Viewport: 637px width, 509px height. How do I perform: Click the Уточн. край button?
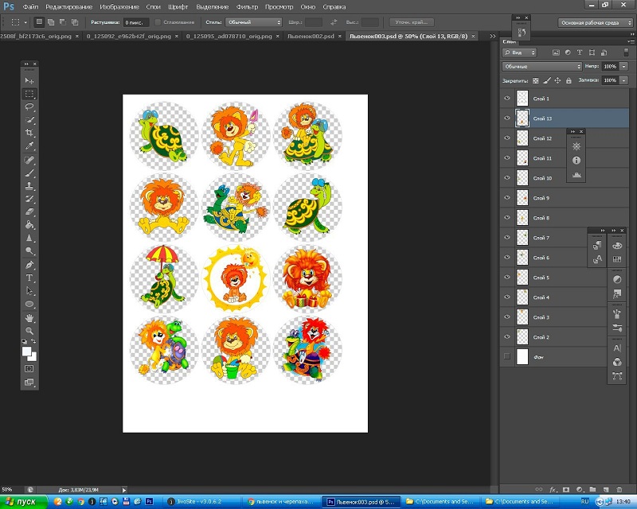pyautogui.click(x=412, y=22)
